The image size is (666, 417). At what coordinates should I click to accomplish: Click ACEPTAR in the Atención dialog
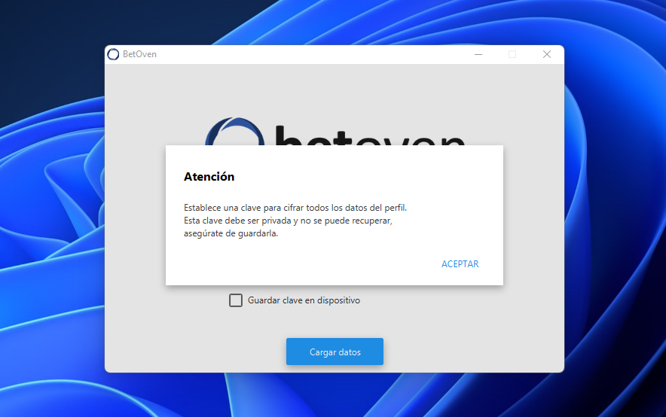460,264
